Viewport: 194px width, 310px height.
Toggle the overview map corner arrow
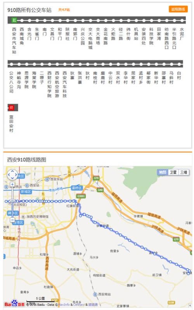(190, 305)
